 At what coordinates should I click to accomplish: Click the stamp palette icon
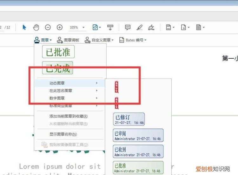point(60,40)
